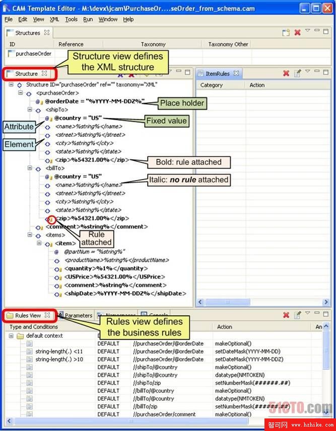
Task: Click the red delete icon in ItemRules panel
Action: [x=286, y=73]
